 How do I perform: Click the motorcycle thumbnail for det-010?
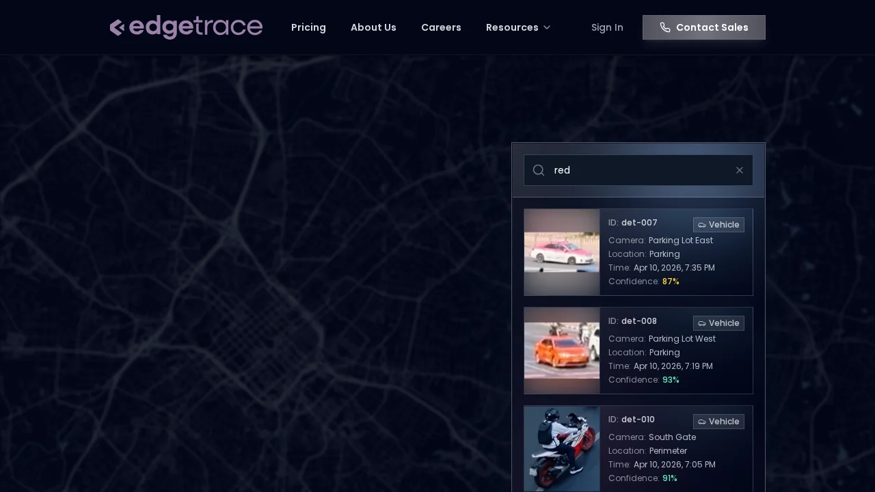point(562,449)
